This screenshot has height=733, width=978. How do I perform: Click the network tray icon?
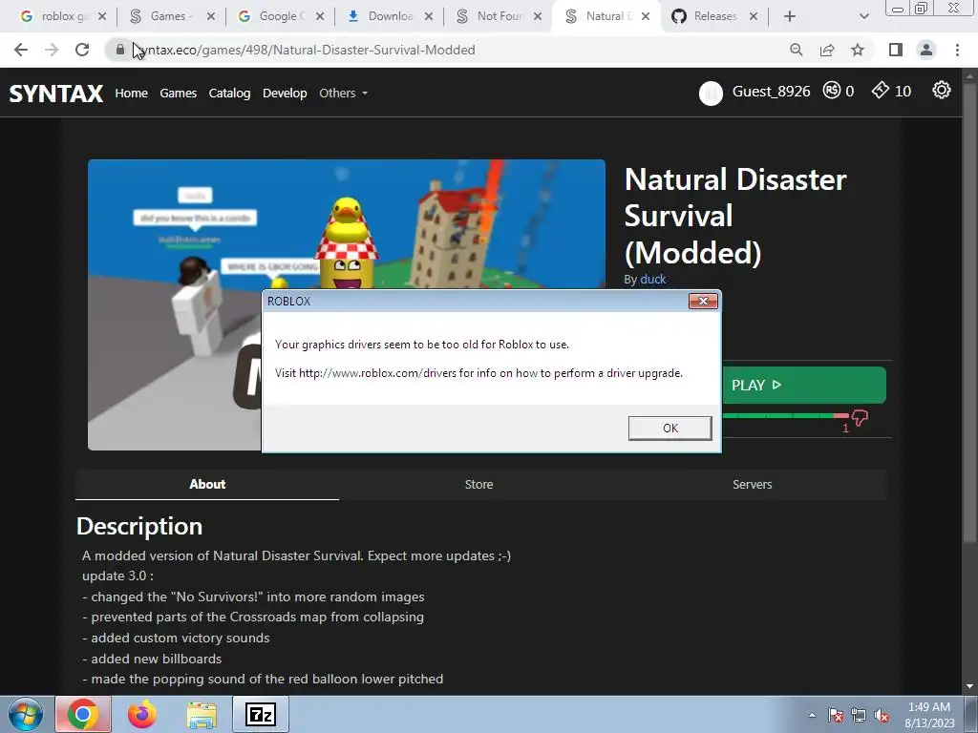pos(859,715)
